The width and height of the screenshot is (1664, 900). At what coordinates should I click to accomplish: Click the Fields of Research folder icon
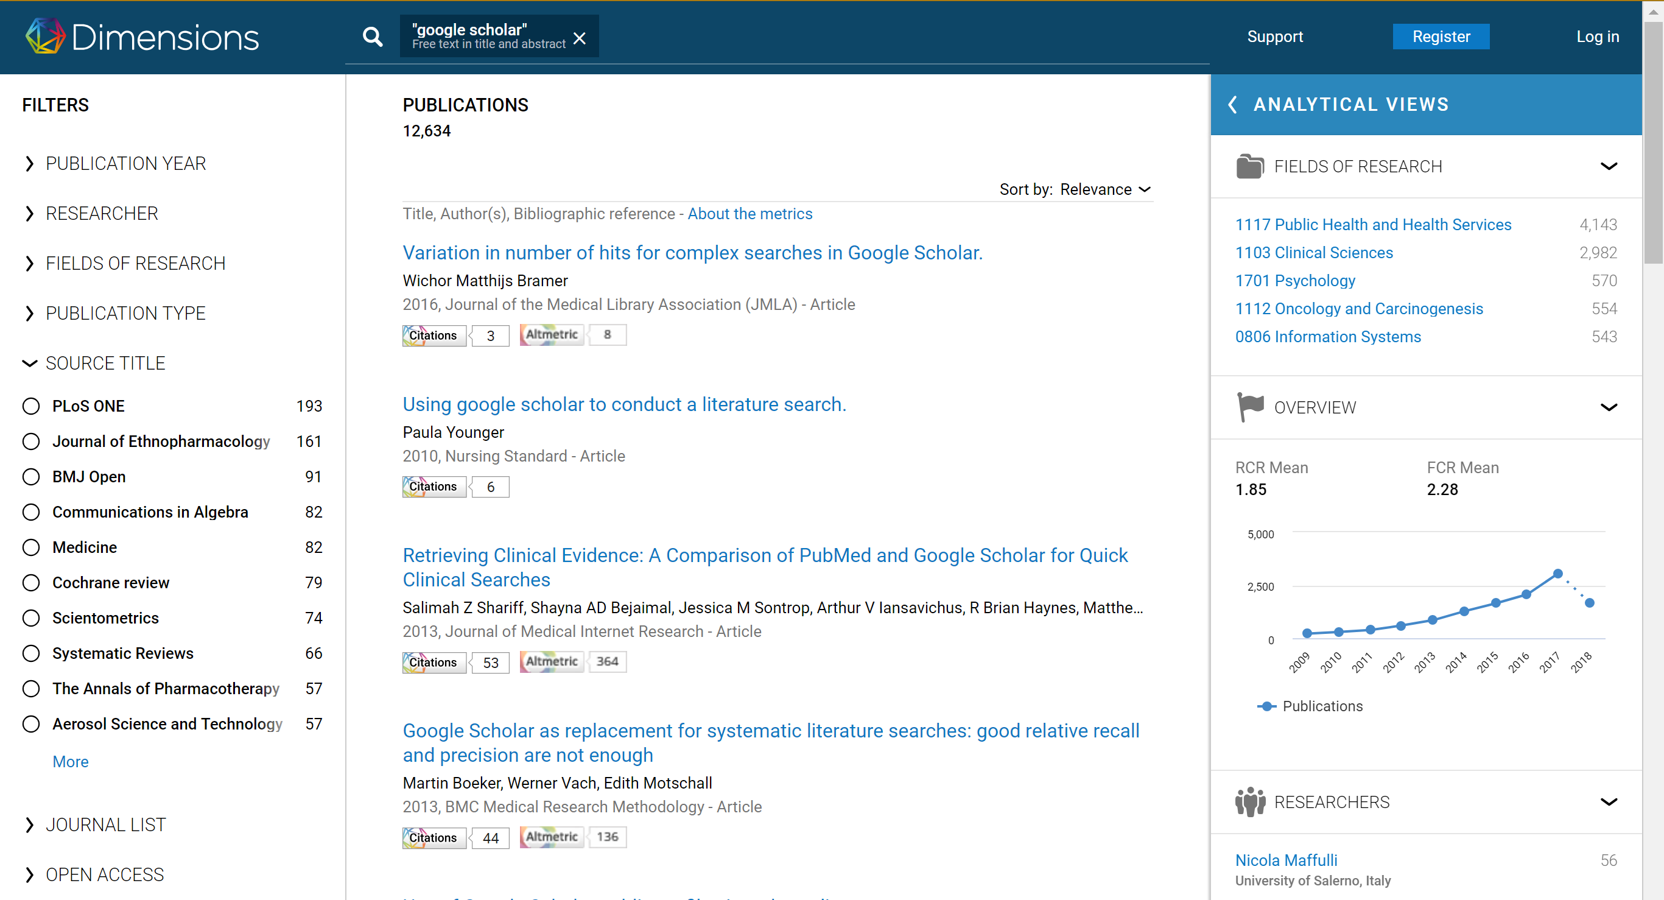[x=1250, y=166]
